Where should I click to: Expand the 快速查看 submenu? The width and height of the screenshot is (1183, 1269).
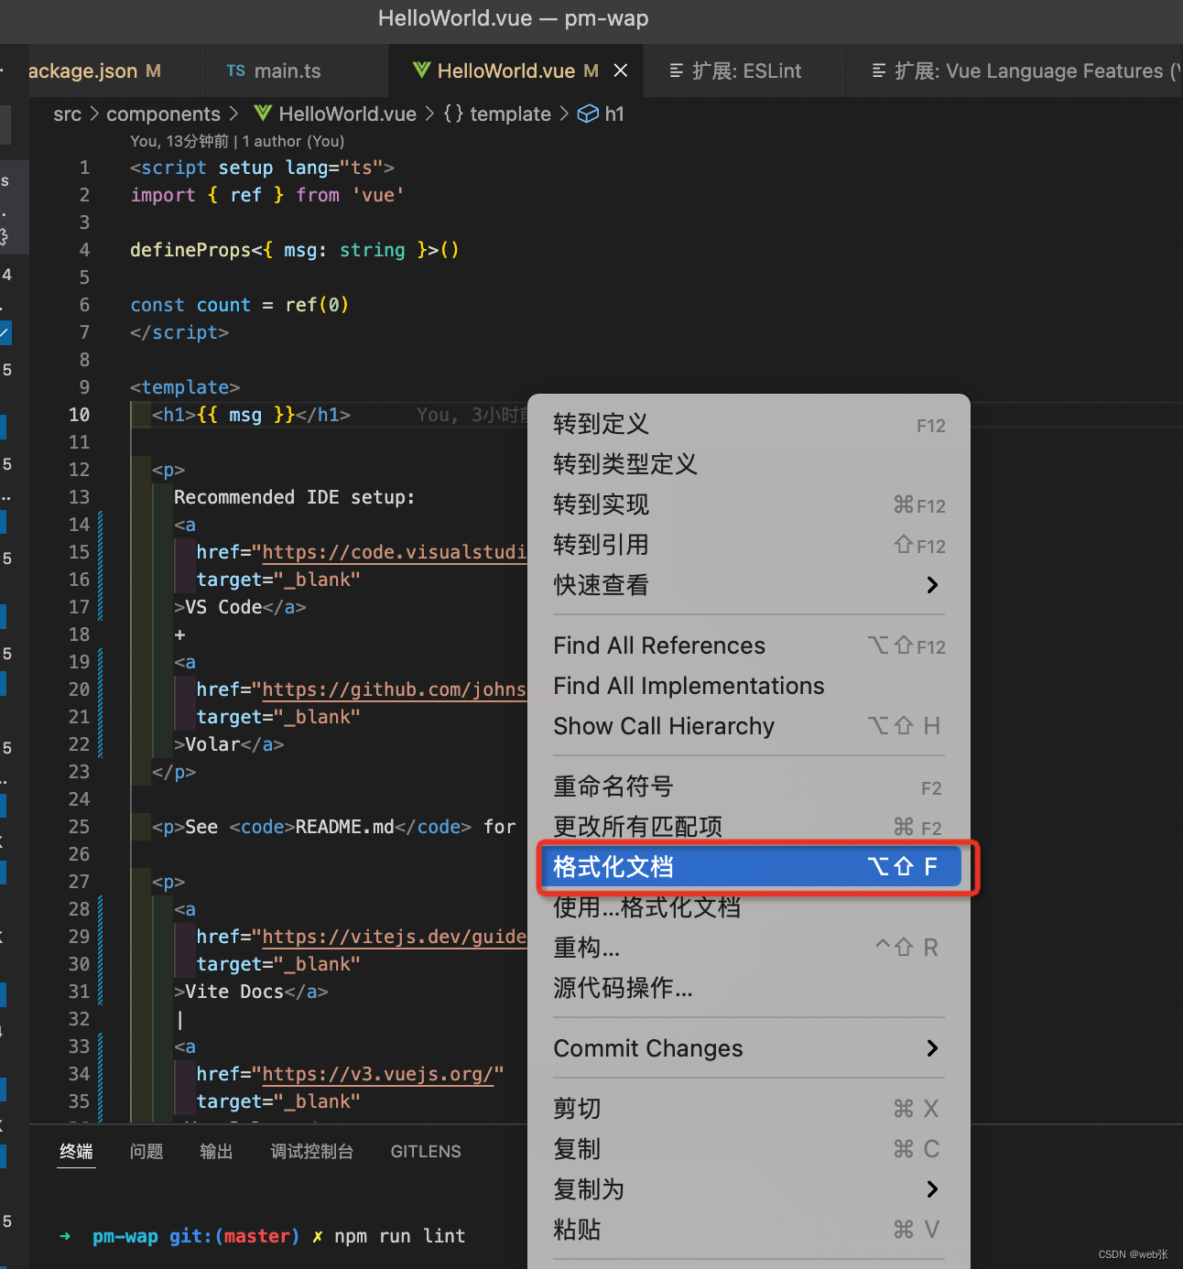[x=749, y=585]
